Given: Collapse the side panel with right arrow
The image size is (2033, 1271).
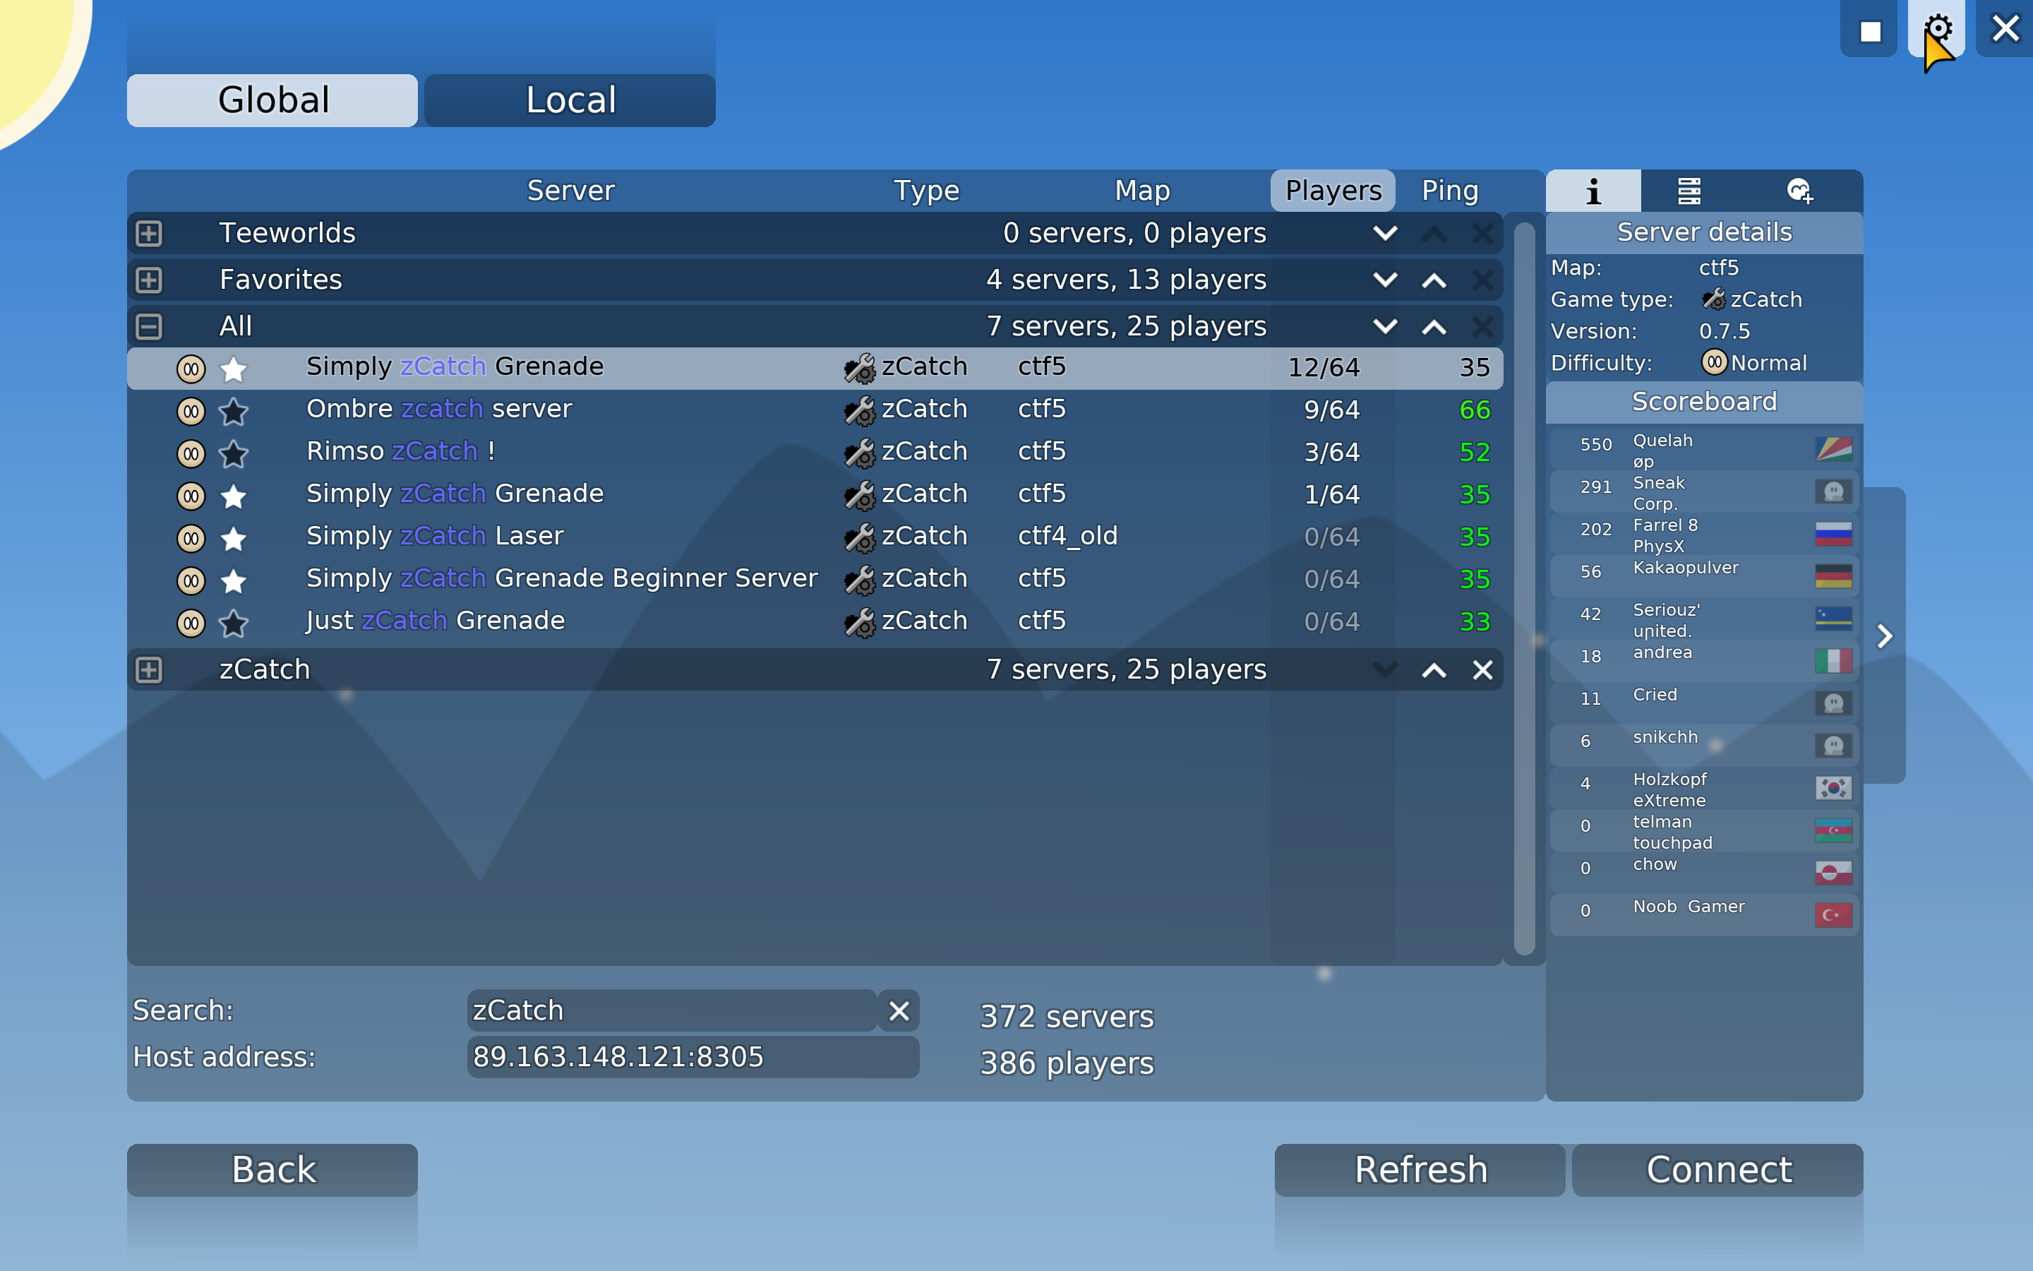Looking at the screenshot, I should point(1884,635).
